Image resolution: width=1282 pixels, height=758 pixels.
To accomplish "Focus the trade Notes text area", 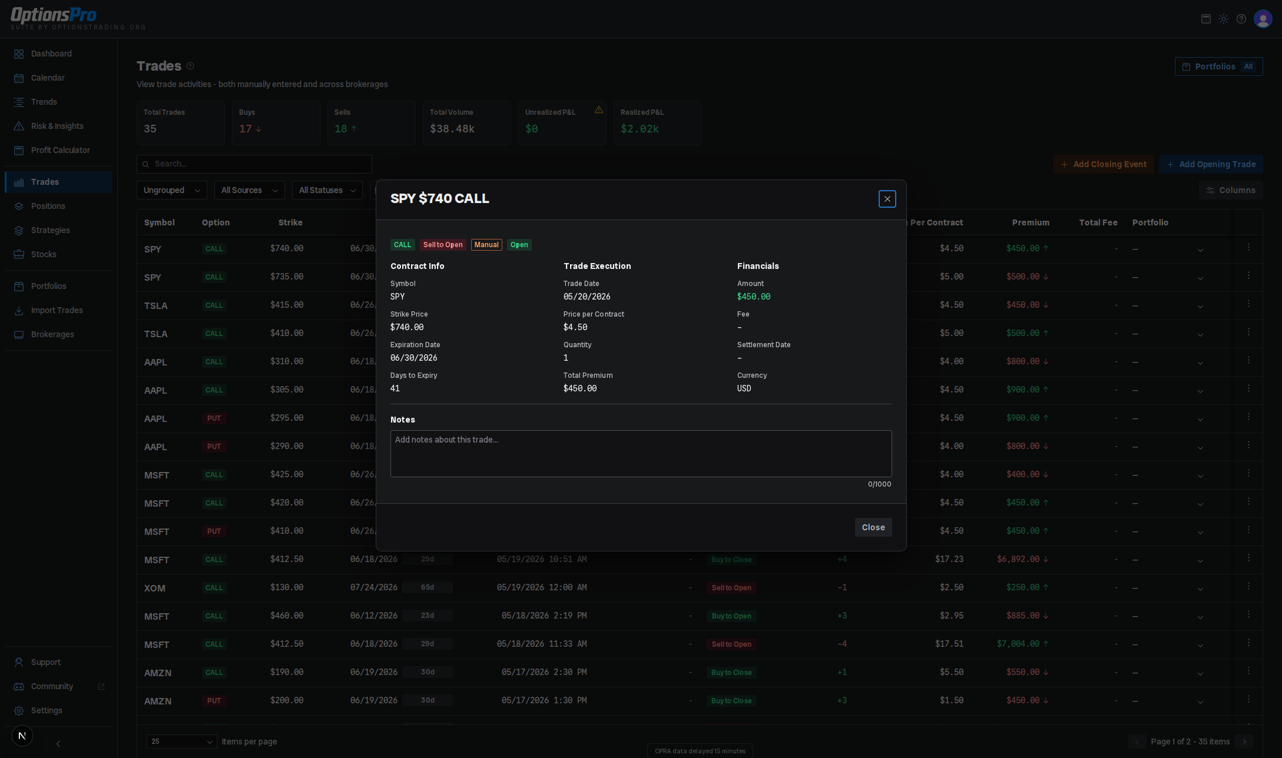I will (641, 454).
